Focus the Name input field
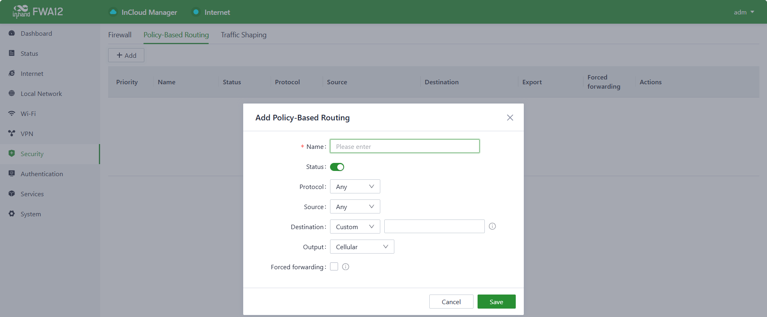767x317 pixels. tap(404, 146)
